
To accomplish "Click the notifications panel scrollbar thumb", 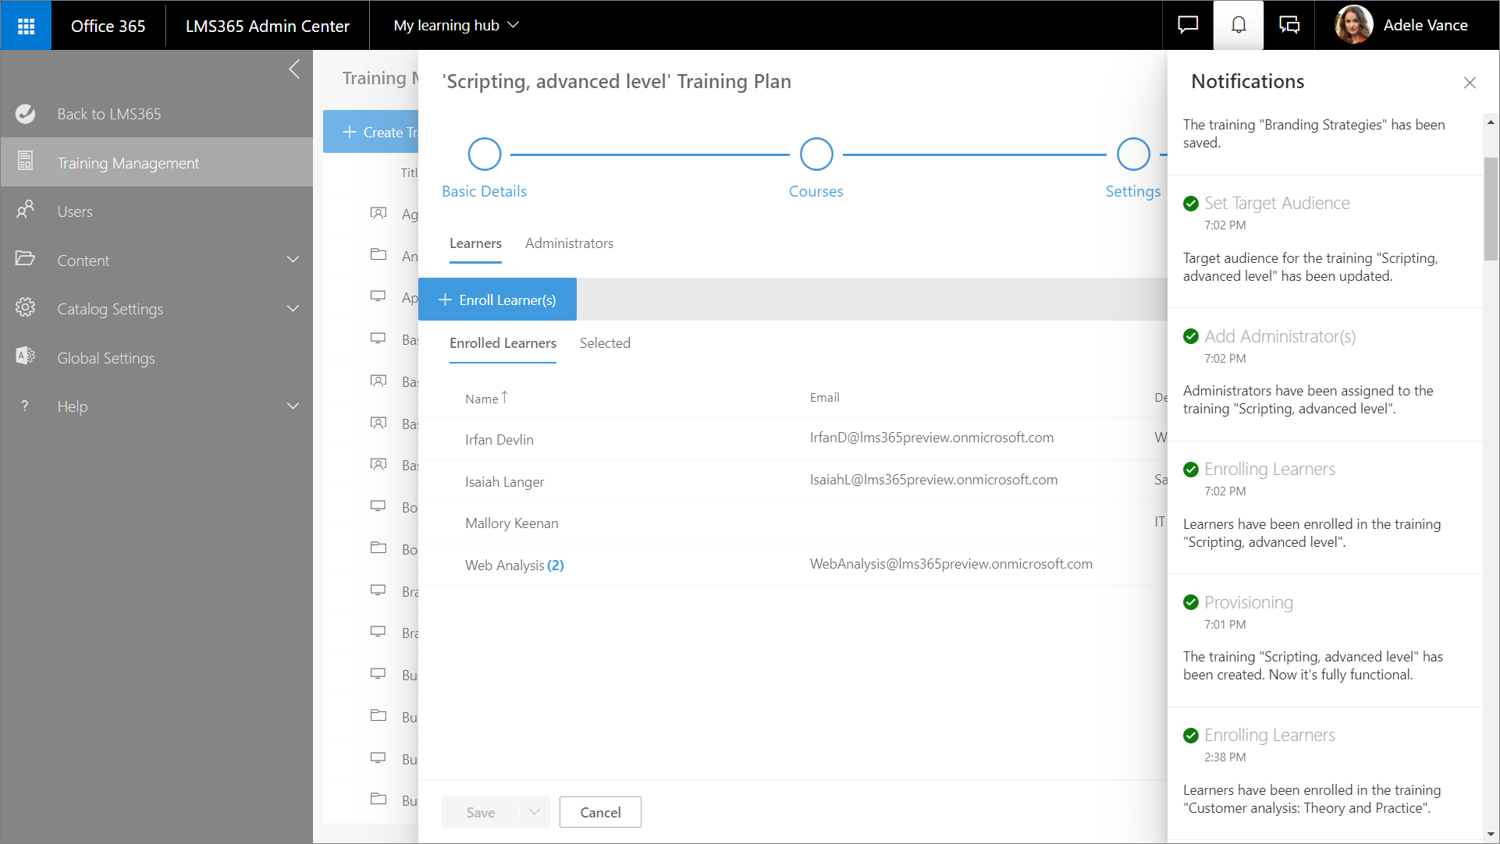I will tap(1491, 209).
